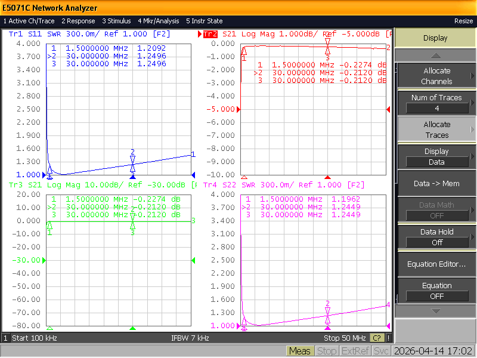Click IFBW 7 kHz readout
477x358 pixels.
(190, 338)
